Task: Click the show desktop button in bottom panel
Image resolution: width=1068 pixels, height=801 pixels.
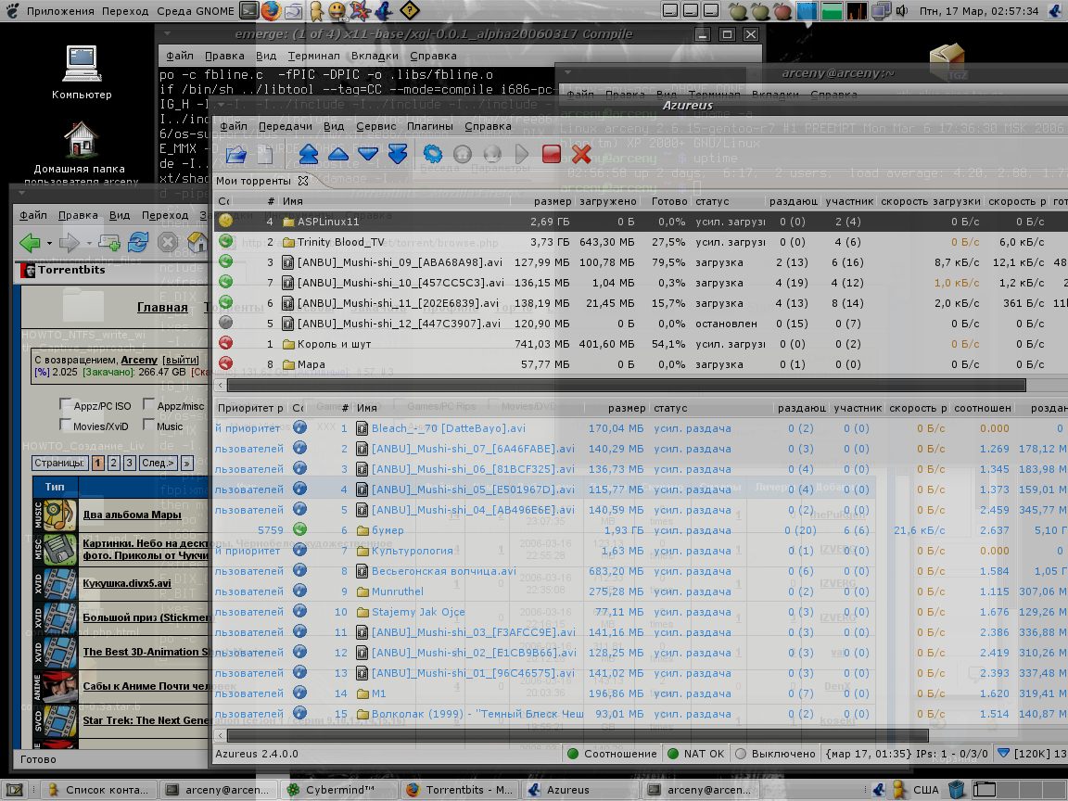Action: [14, 790]
